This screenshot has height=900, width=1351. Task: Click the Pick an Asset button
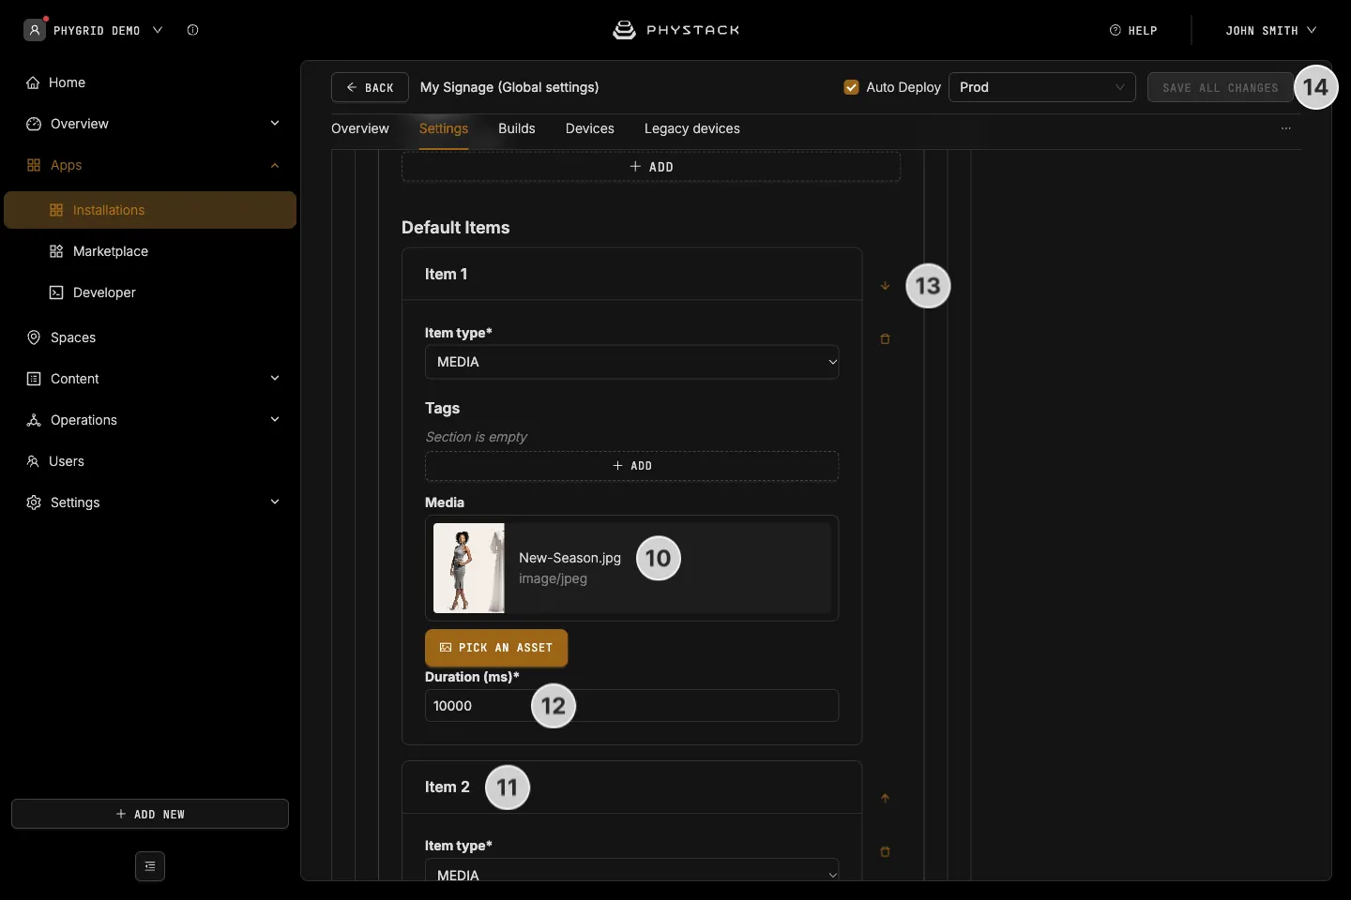[496, 648]
